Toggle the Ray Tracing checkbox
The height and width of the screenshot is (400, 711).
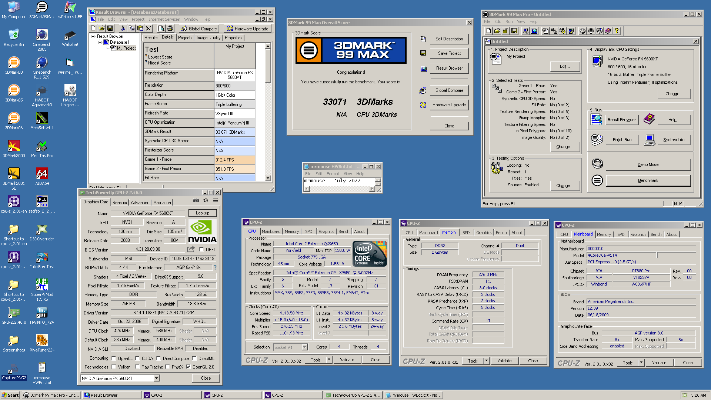click(x=137, y=367)
